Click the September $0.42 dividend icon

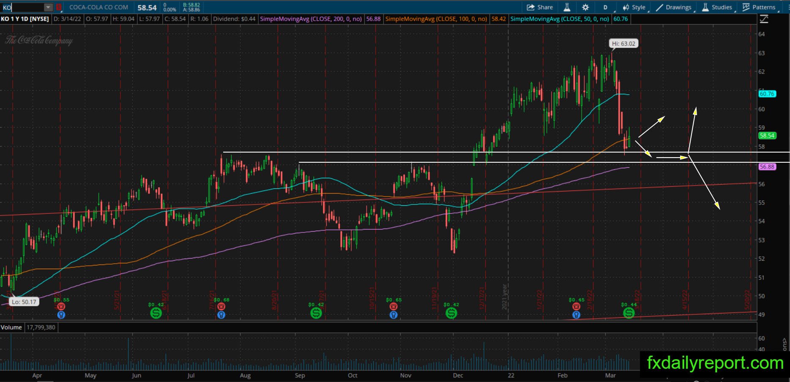[x=316, y=313]
